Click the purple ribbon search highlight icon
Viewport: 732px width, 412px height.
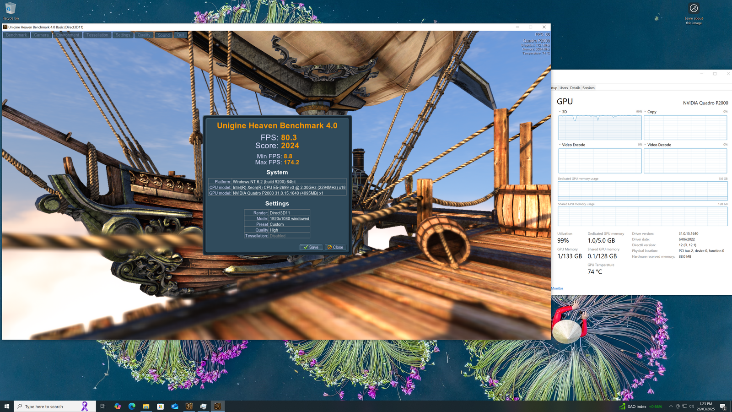85,406
